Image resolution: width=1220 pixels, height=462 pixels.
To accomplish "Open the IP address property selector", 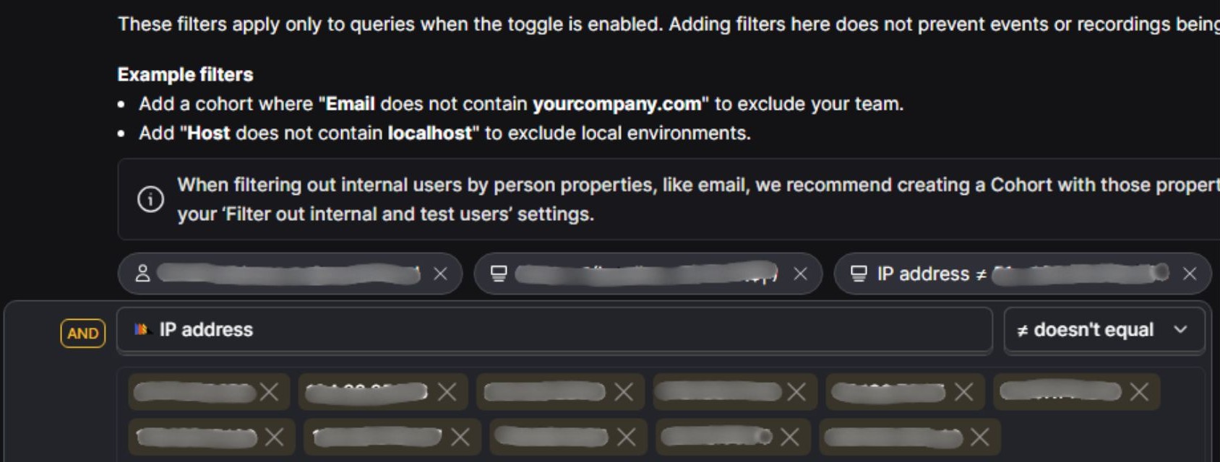I will pyautogui.click(x=554, y=330).
